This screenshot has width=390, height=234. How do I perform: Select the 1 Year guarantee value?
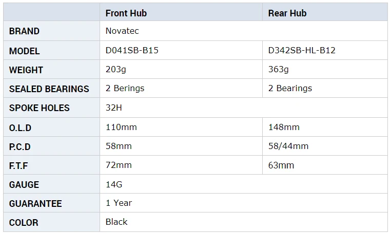click(119, 203)
